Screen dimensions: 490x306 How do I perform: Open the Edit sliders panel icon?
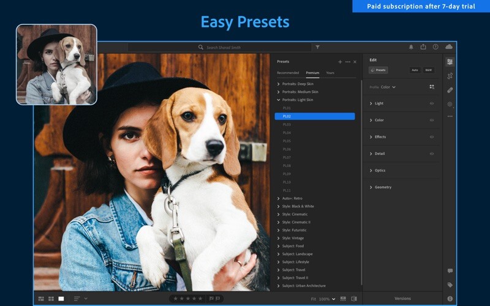[x=450, y=62]
